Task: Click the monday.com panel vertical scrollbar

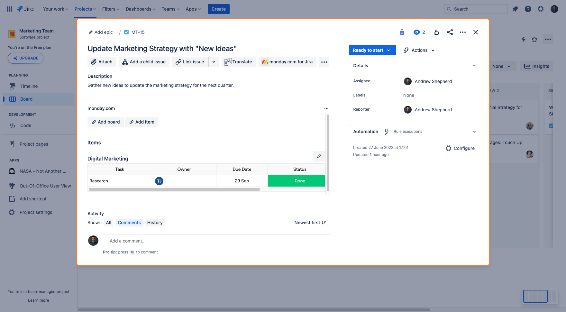Action: click(328, 153)
